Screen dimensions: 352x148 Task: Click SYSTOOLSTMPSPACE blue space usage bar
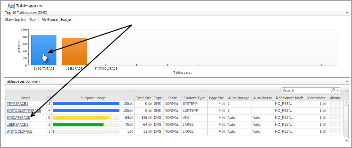(x=86, y=111)
